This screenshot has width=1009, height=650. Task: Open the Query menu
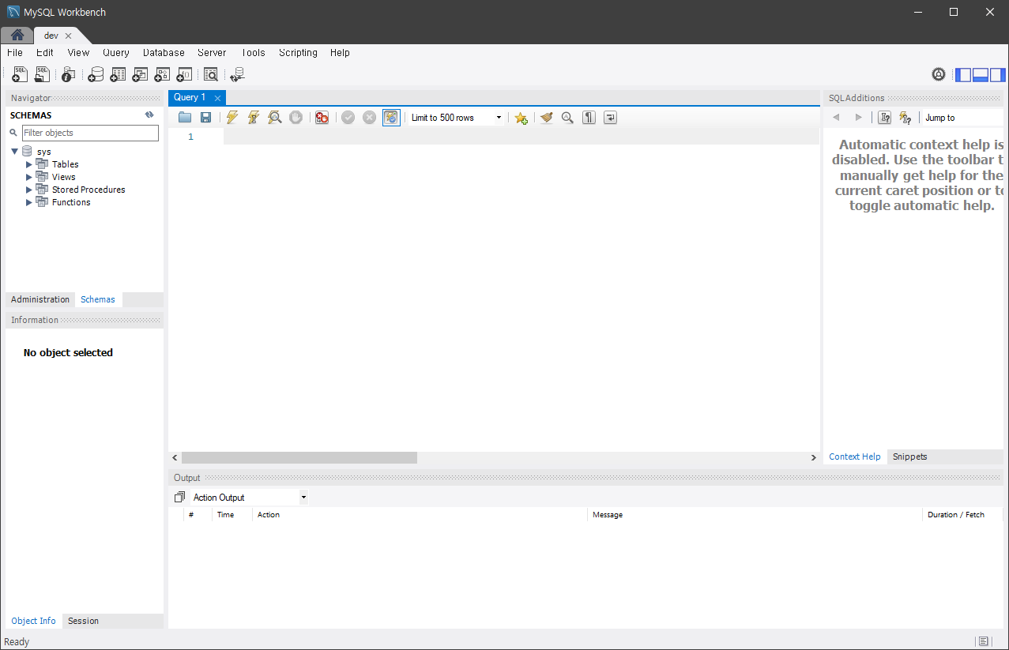coord(116,53)
